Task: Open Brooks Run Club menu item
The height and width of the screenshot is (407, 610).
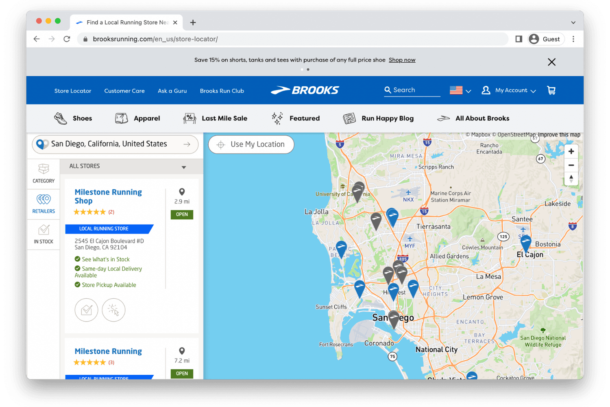Action: coord(222,91)
